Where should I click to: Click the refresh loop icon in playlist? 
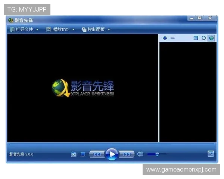point(203,38)
